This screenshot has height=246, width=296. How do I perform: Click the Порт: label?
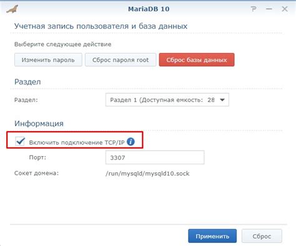point(37,157)
